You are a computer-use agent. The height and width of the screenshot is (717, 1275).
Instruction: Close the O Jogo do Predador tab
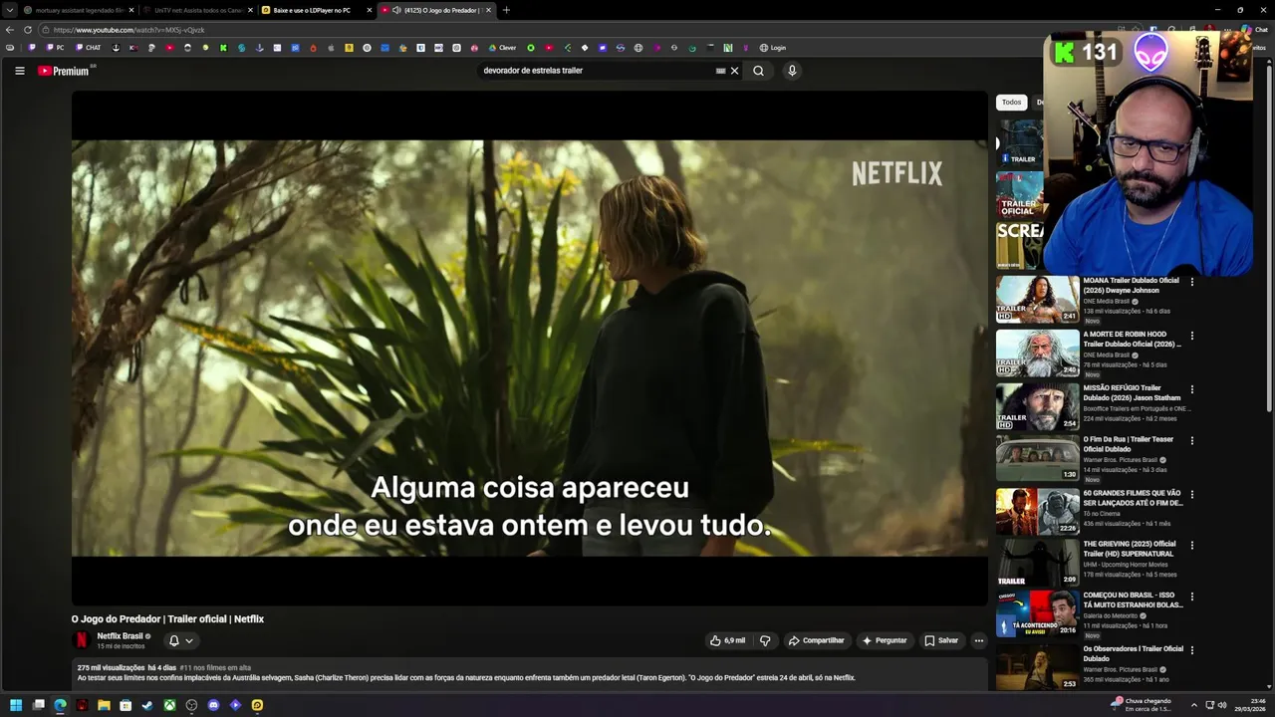(488, 10)
